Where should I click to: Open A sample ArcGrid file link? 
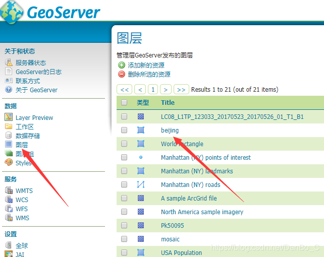189,198
